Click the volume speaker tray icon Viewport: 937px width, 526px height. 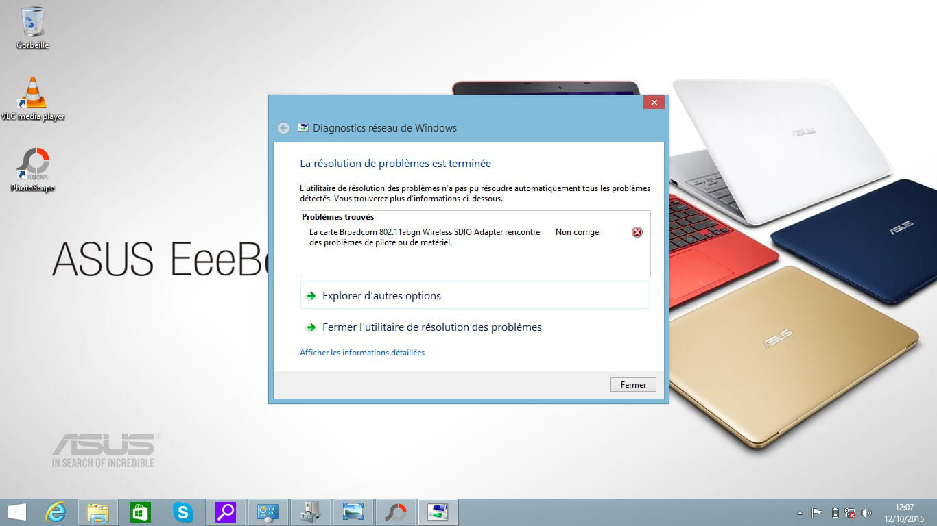866,513
